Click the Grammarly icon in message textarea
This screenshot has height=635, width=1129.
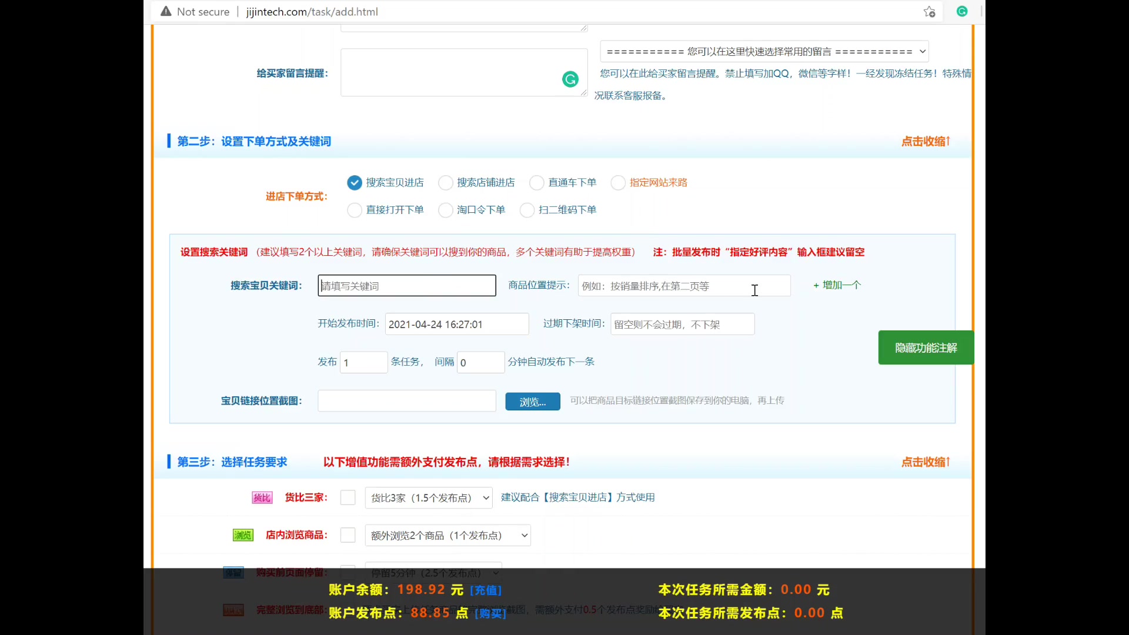pyautogui.click(x=570, y=79)
